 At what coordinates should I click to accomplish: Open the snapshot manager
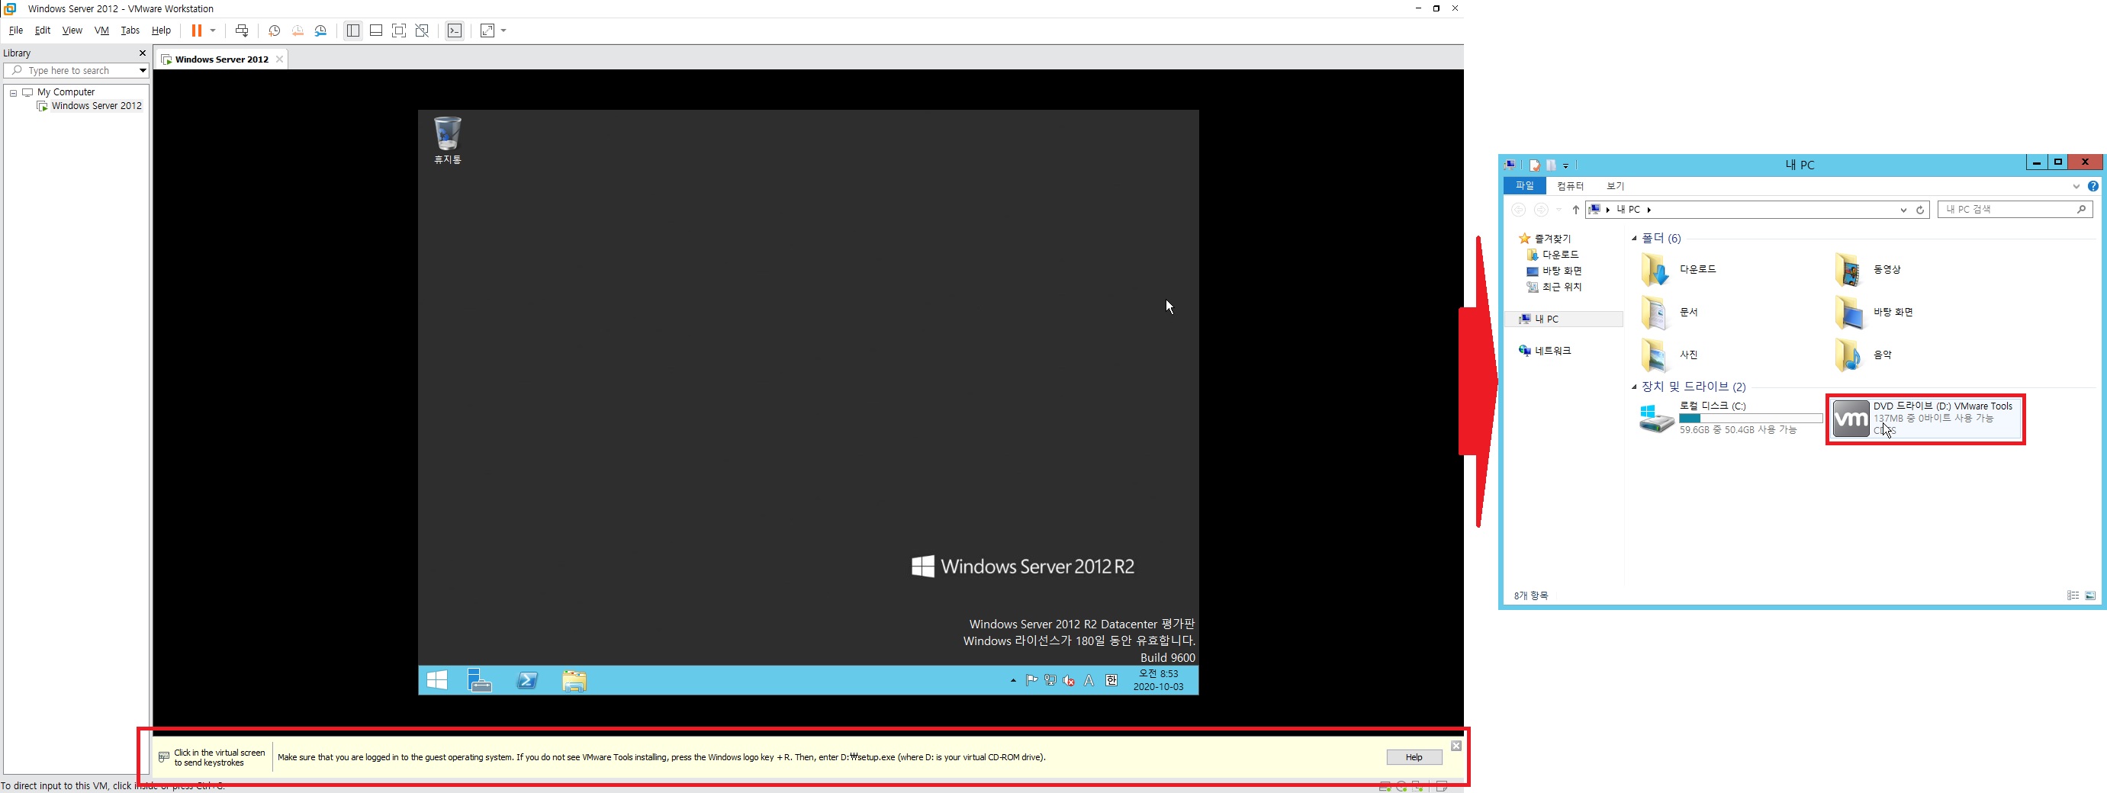321,30
